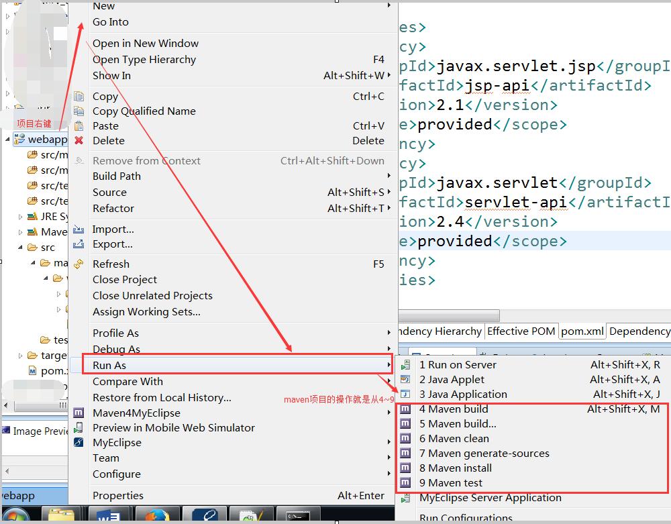This screenshot has width=671, height=524.
Task: Click the Maven4MyEclipse icon
Action: pos(79,413)
